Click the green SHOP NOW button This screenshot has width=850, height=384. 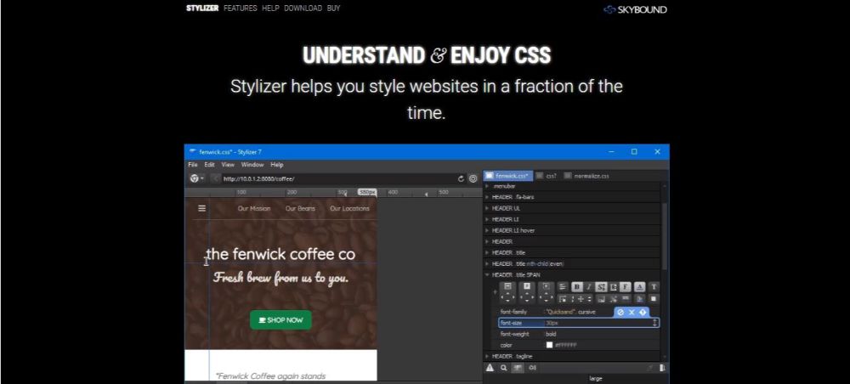[280, 319]
